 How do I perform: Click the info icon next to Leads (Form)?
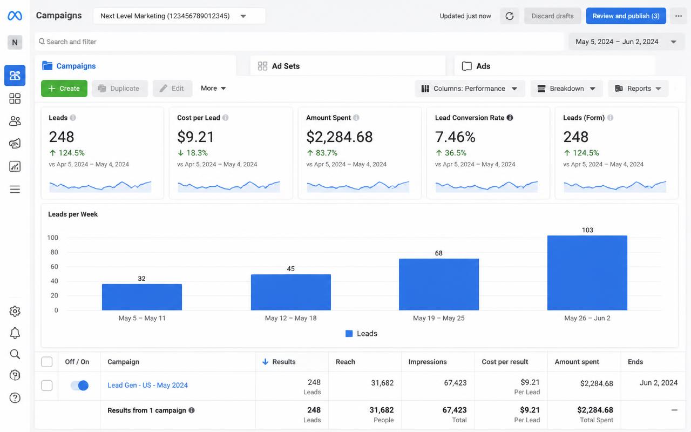pos(610,118)
